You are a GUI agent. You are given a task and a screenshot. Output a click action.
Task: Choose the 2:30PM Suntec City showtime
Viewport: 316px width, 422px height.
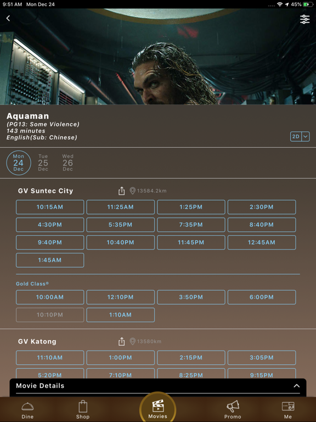point(262,207)
